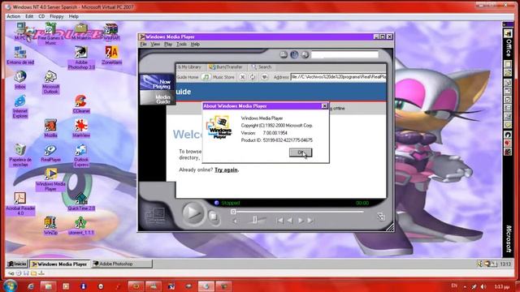
Task: Switch to Adobe Photoshop taskbar button
Action: [121, 264]
